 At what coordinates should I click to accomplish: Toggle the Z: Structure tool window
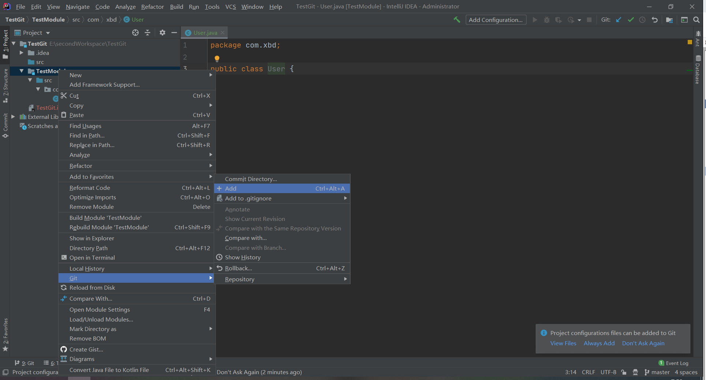[x=5, y=86]
